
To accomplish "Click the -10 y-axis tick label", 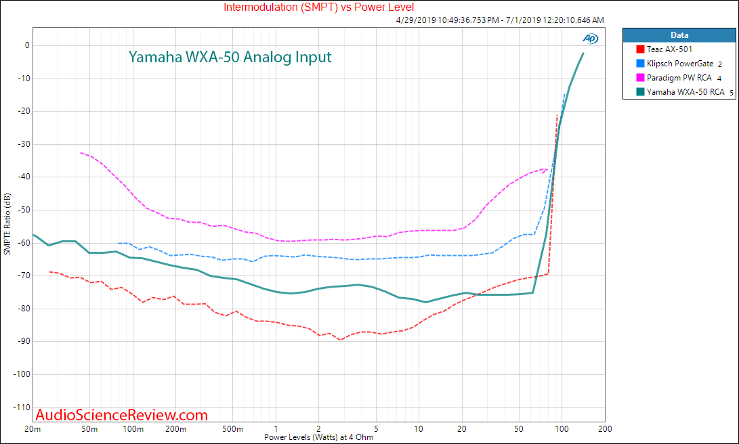I will click(22, 78).
